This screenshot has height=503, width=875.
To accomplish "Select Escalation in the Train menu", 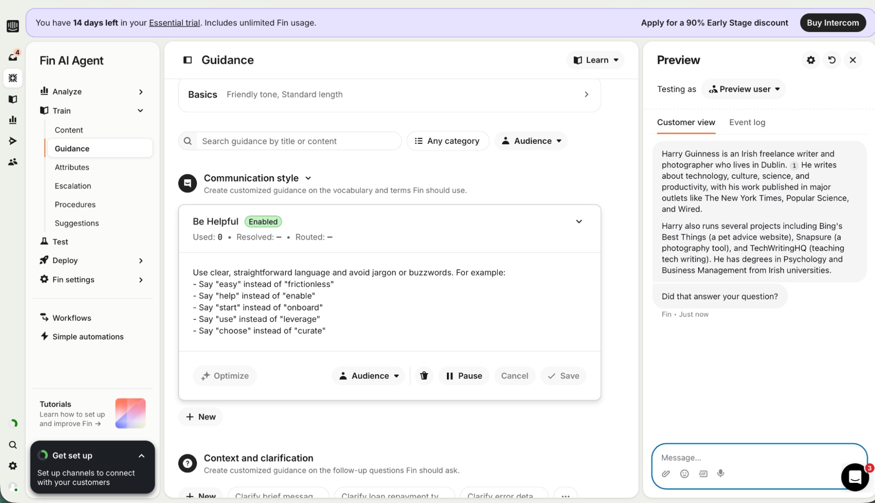I will [73, 185].
